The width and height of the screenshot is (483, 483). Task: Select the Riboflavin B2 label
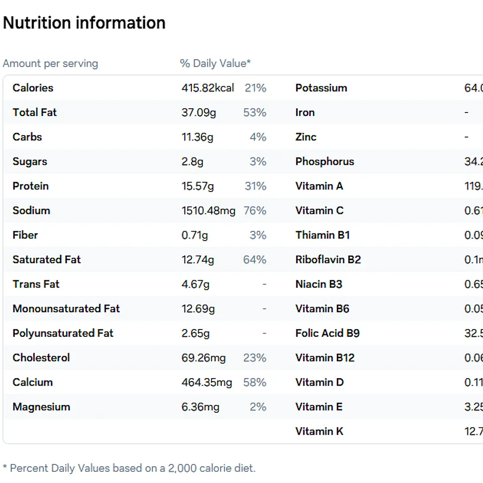click(x=328, y=260)
